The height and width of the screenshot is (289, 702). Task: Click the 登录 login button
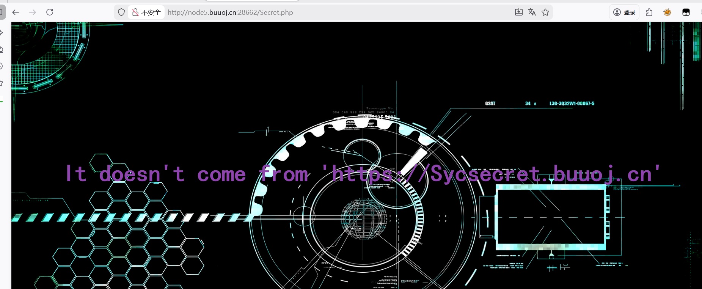pos(624,12)
